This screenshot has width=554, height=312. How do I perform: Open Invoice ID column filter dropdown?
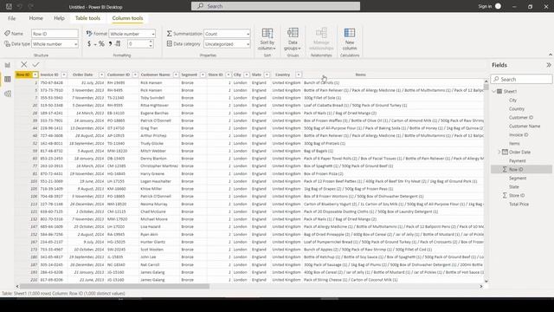tap(64, 75)
